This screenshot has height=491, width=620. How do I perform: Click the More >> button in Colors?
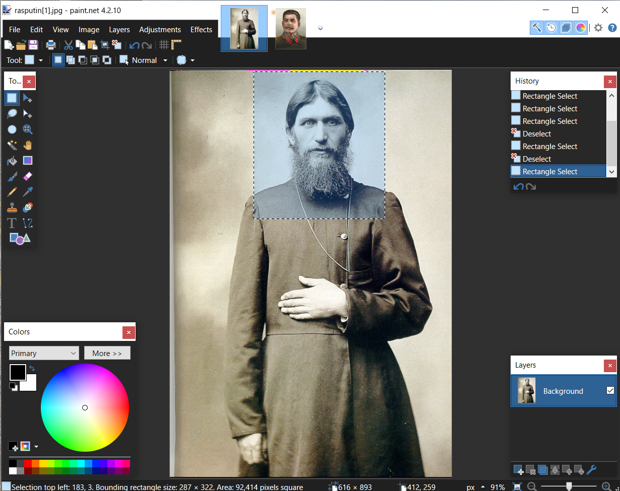[107, 353]
